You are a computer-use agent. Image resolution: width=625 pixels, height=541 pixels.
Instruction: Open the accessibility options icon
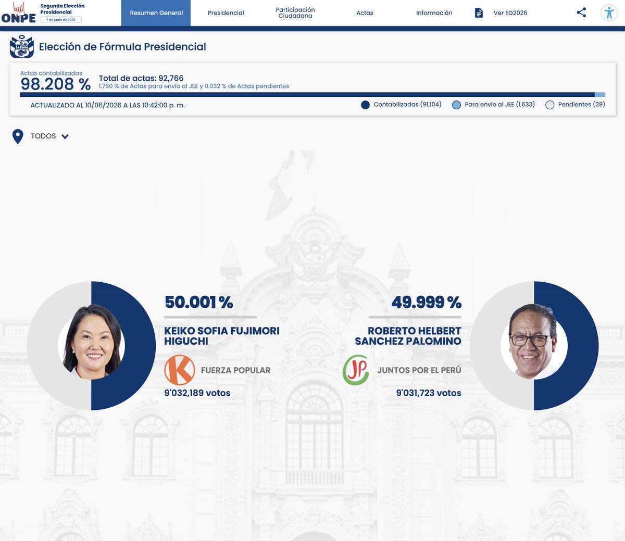609,12
